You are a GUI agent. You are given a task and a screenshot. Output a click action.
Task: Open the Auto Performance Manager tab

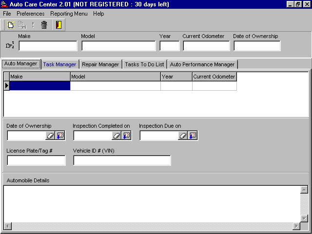coord(202,64)
